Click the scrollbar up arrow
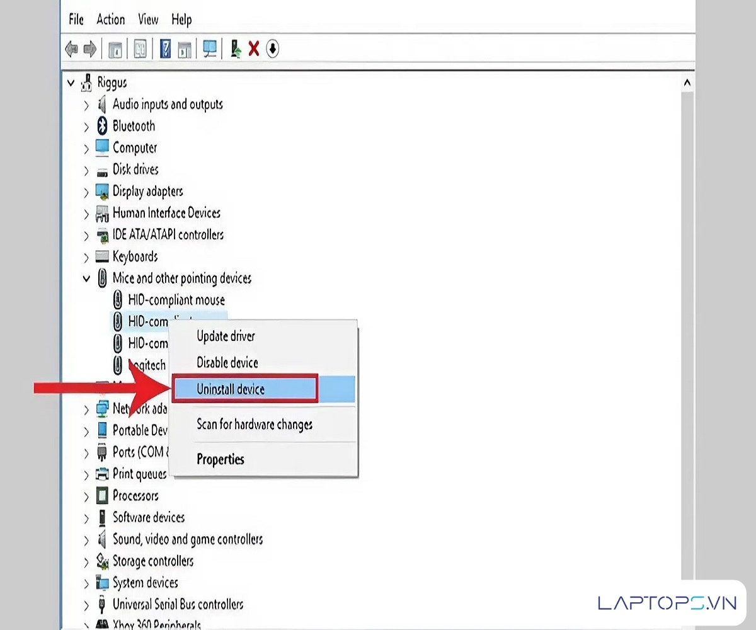This screenshot has height=630, width=756. tap(687, 83)
